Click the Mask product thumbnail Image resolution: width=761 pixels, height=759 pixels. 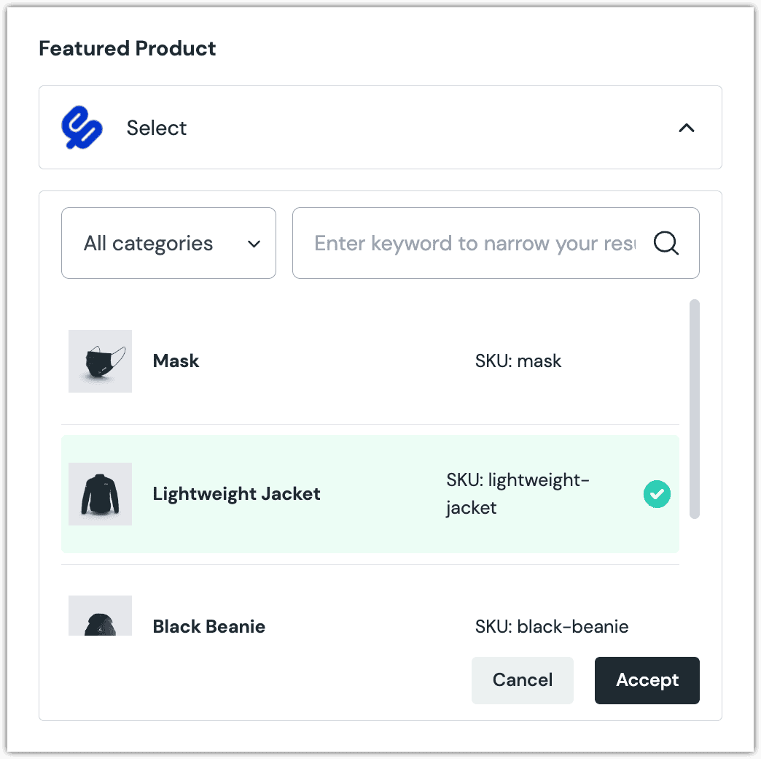(x=100, y=361)
